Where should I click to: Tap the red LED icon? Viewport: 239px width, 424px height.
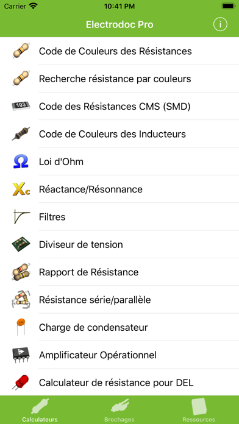click(20, 383)
